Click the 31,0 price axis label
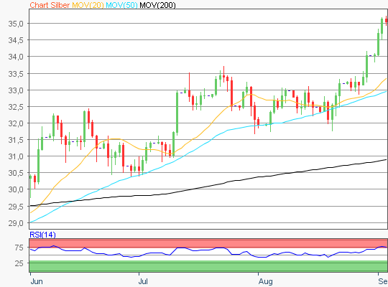This screenshot has height=287, width=388. pos(16,156)
